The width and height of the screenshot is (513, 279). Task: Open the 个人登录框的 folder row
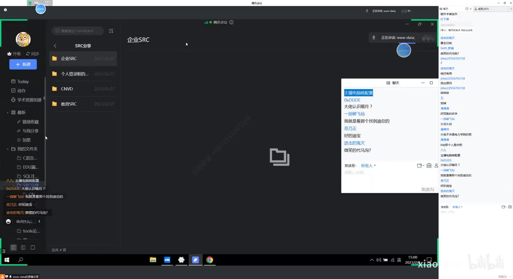pos(83,74)
